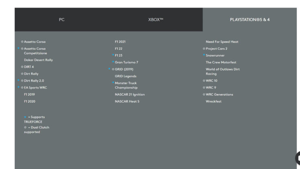This screenshot has width=300, height=169.
Task: Click the blue star in the TRUEFORCE legend
Action: [25, 117]
